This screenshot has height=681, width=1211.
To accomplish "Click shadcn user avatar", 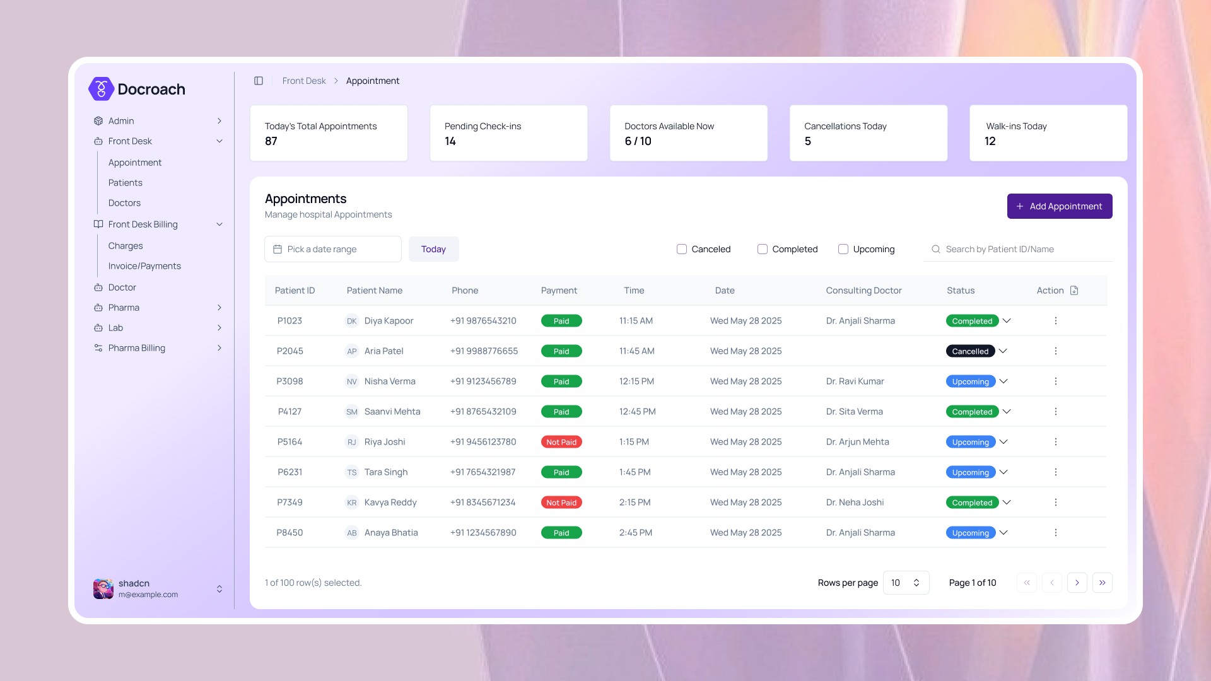I will click(103, 588).
